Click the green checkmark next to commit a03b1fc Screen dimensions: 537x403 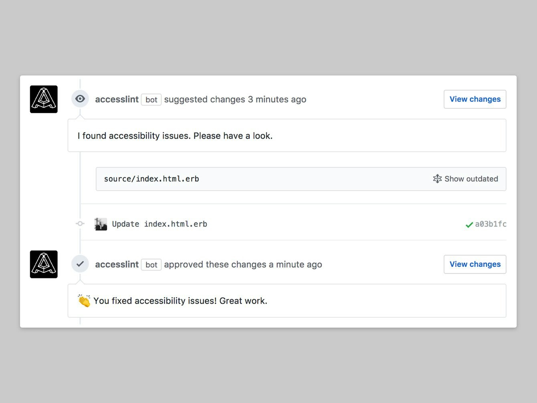tap(469, 224)
